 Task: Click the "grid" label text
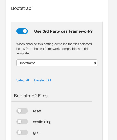pos(36,133)
